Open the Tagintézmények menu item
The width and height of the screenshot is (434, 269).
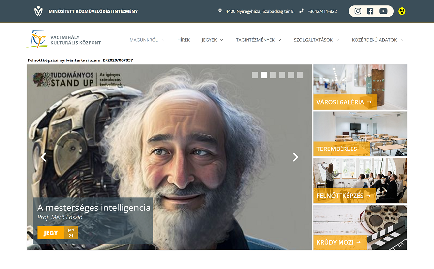(255, 40)
